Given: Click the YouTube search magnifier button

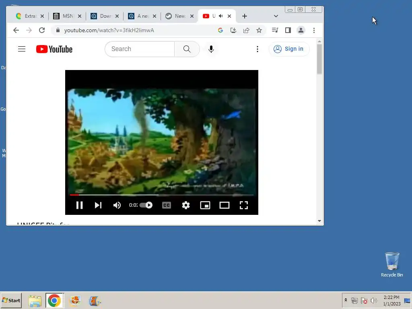Looking at the screenshot, I should [187, 49].
